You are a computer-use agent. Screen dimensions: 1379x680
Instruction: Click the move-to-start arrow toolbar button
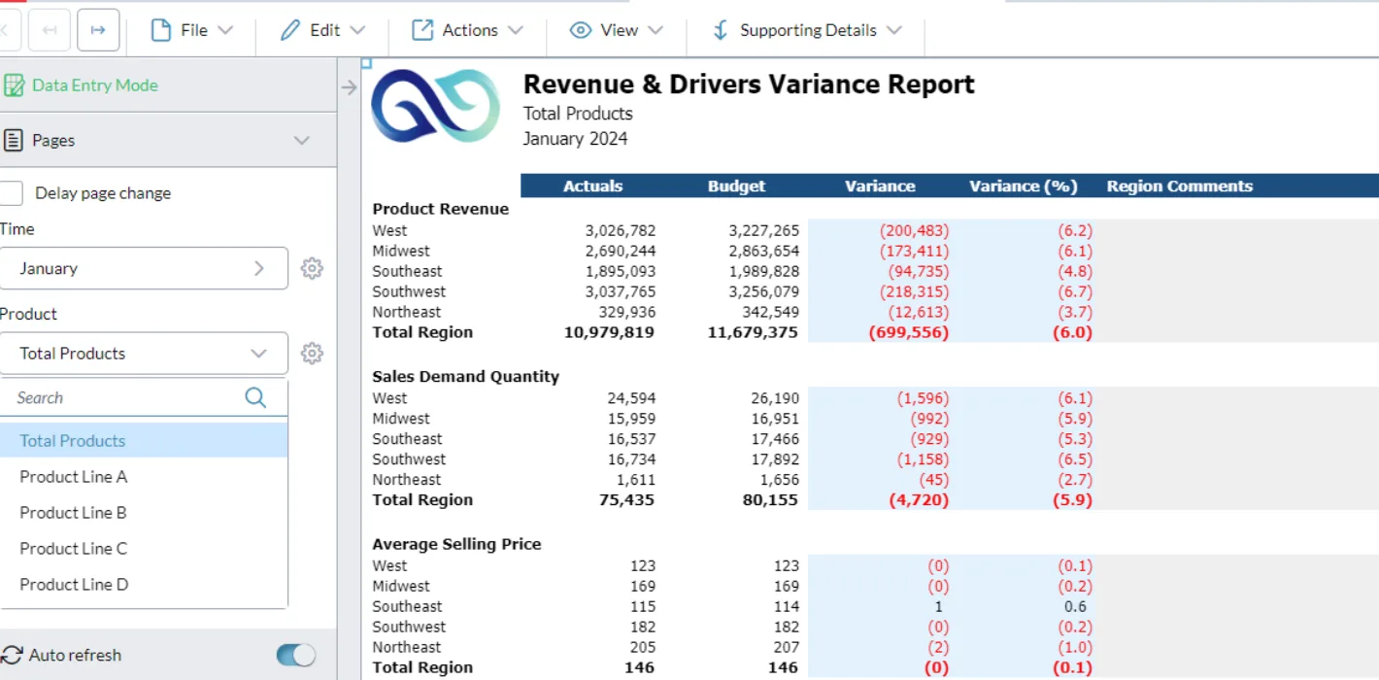point(50,30)
